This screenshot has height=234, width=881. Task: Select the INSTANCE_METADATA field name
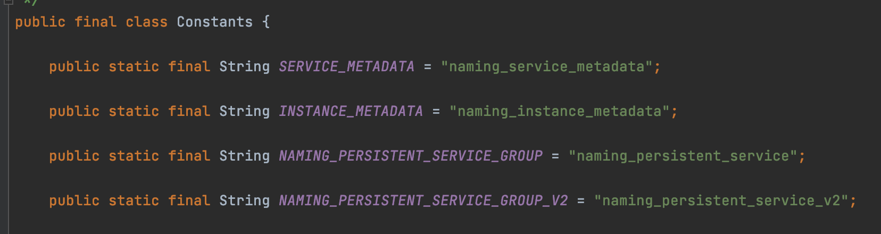click(x=351, y=111)
